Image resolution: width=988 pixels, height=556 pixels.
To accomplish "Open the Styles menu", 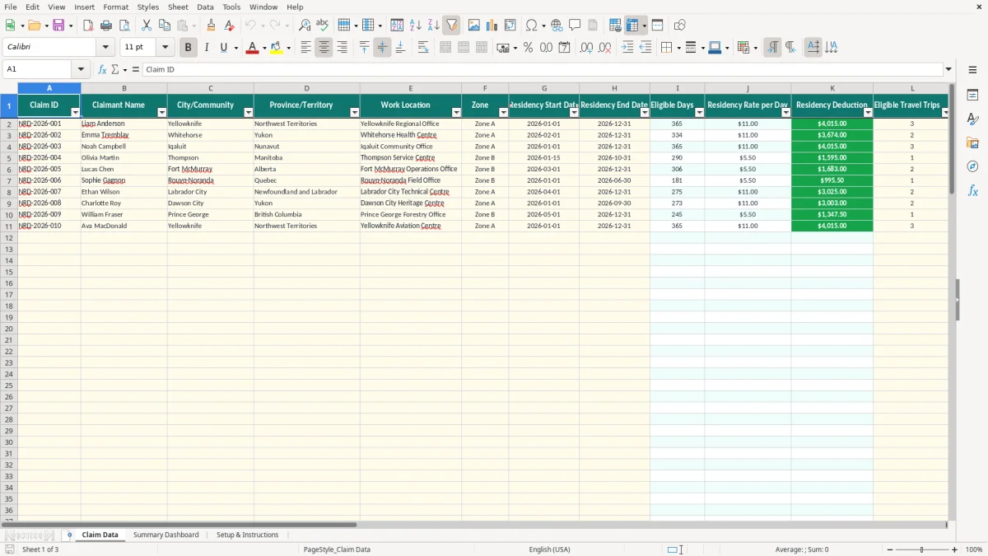I will [x=148, y=7].
